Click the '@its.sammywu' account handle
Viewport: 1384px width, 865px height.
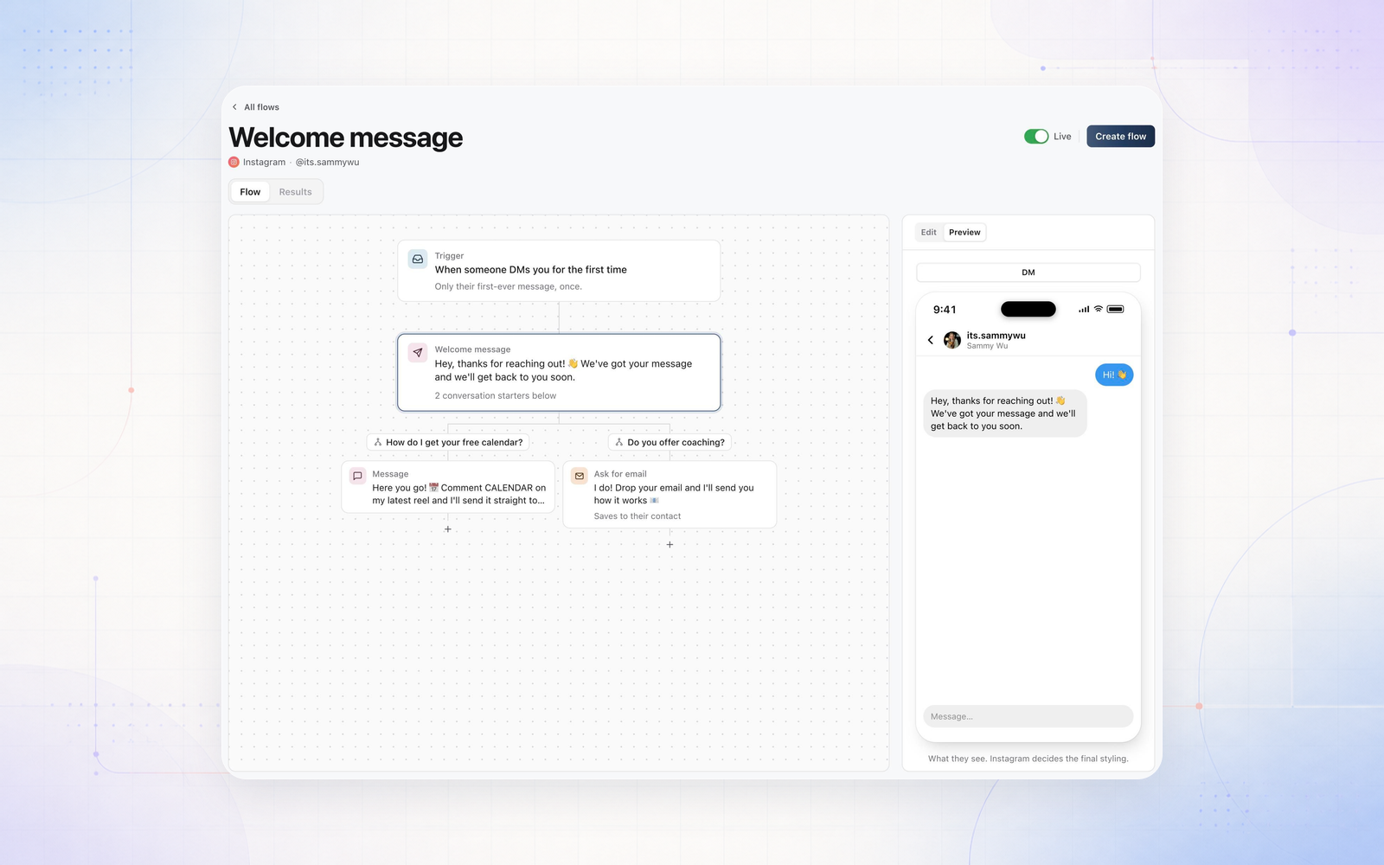[327, 162]
